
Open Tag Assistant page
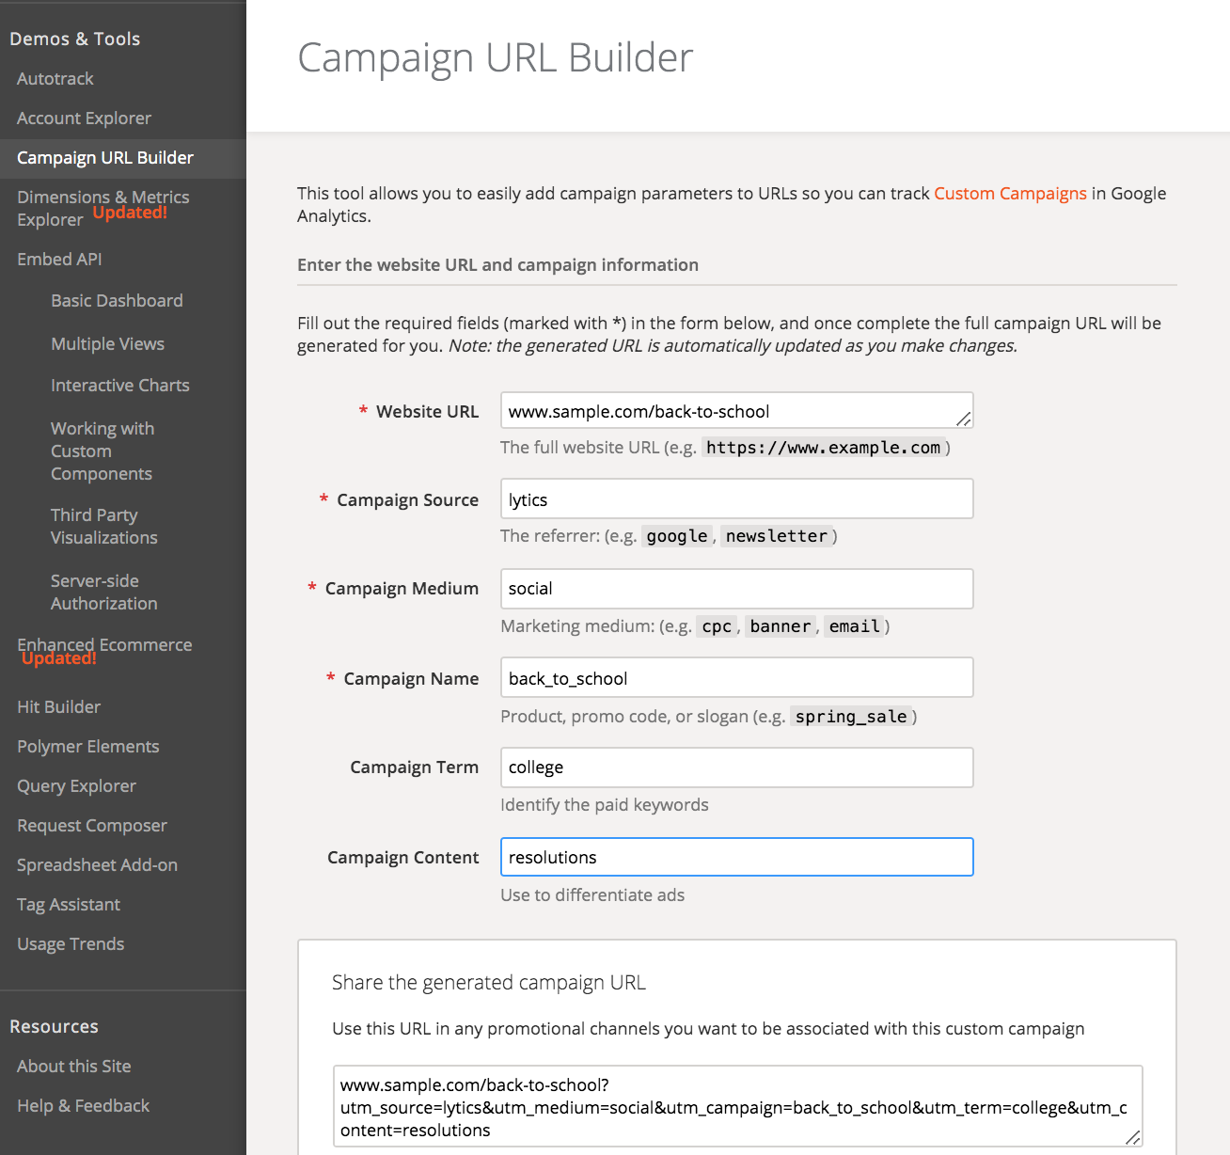(x=69, y=905)
